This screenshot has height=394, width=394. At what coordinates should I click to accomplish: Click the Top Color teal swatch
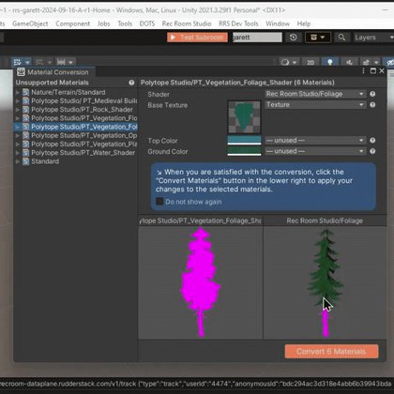click(x=244, y=140)
